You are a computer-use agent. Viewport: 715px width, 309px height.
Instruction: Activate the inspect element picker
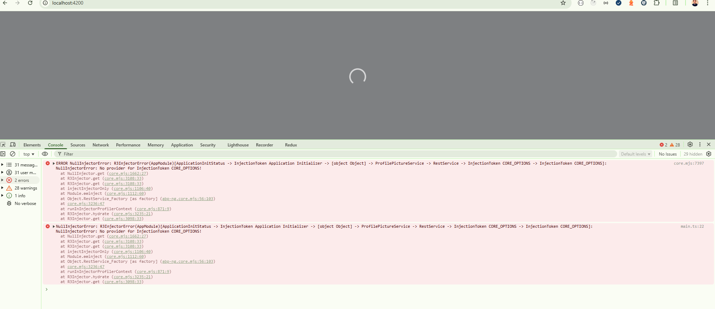(x=3, y=145)
